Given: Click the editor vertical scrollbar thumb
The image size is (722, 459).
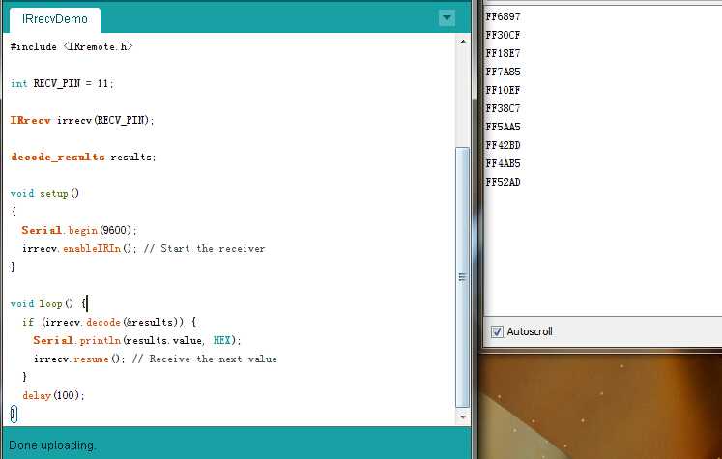Looking at the screenshot, I should 463,277.
